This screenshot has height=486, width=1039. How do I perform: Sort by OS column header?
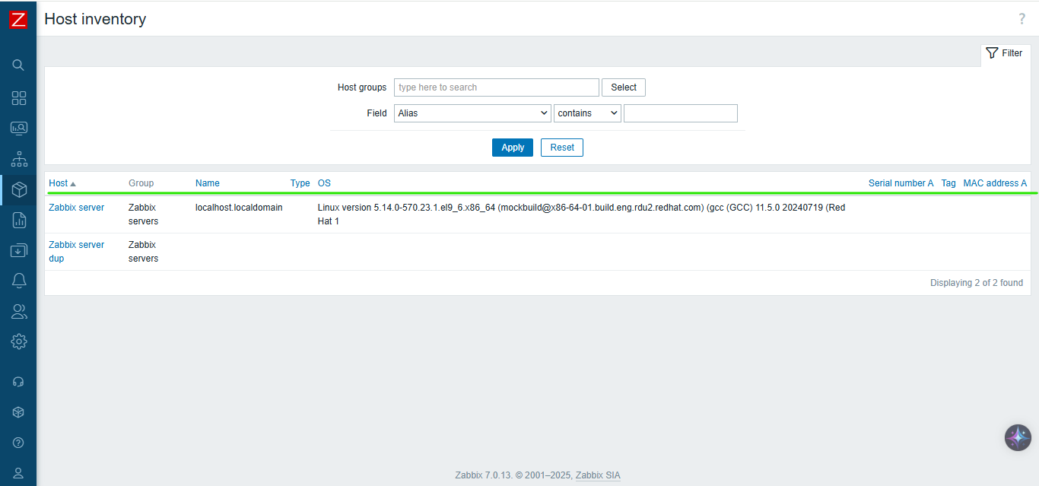(x=324, y=183)
